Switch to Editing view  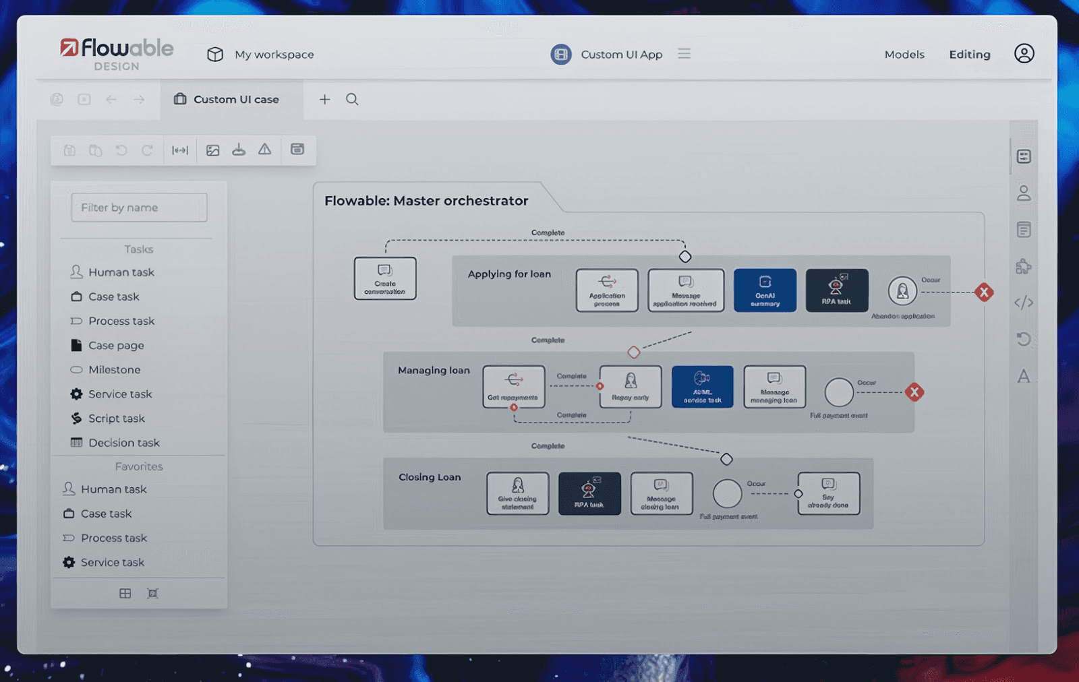pyautogui.click(x=970, y=55)
